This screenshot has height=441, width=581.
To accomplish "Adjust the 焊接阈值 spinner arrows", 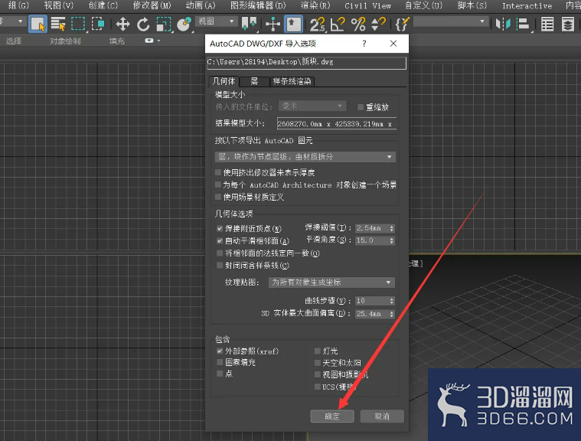I will coord(392,228).
